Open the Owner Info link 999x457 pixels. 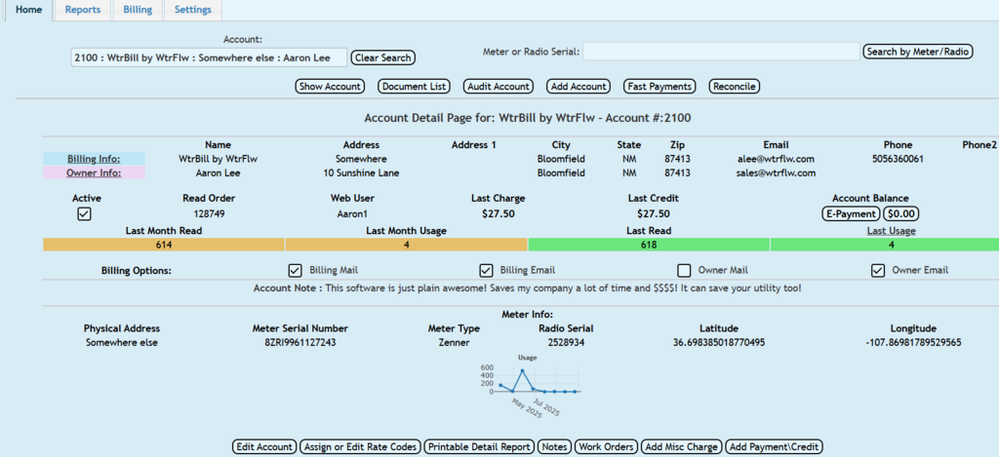[x=93, y=173]
